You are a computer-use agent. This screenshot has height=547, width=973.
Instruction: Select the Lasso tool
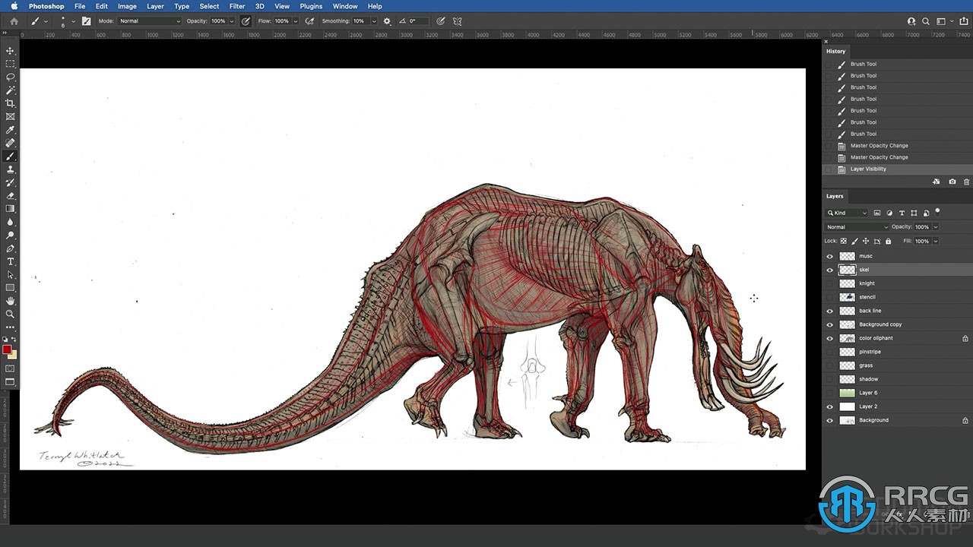(10, 77)
